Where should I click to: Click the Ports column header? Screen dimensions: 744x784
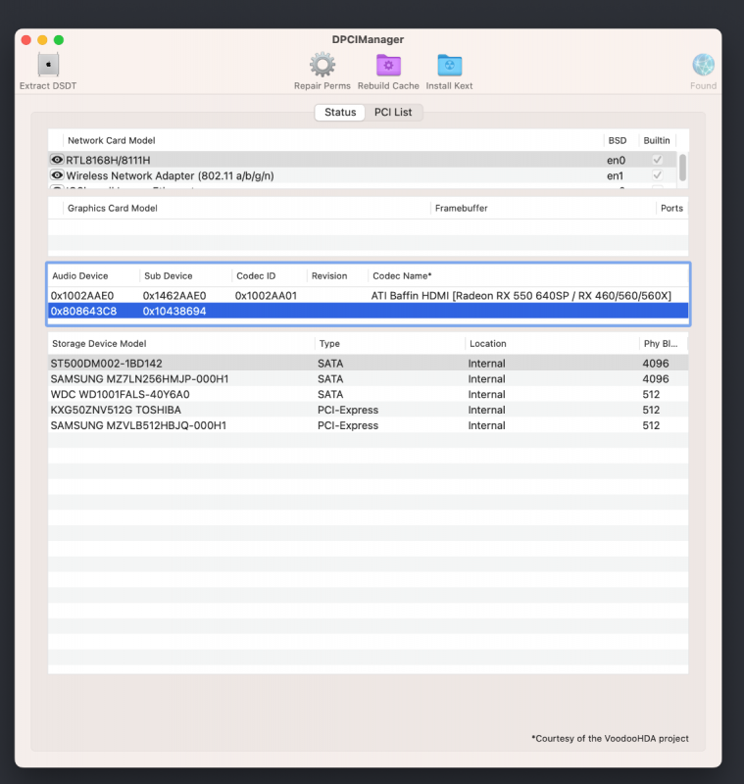pyautogui.click(x=671, y=208)
